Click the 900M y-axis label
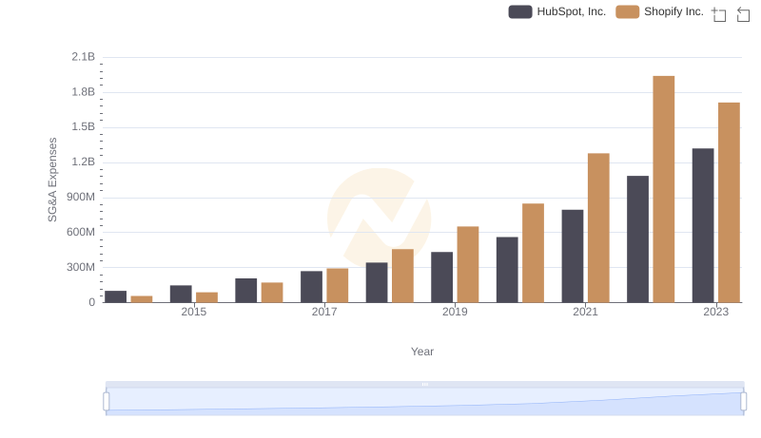 pyautogui.click(x=81, y=198)
